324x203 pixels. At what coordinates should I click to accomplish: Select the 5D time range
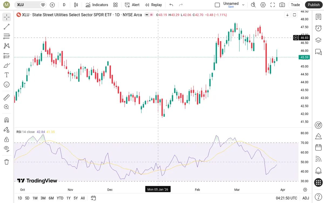pos(27,198)
